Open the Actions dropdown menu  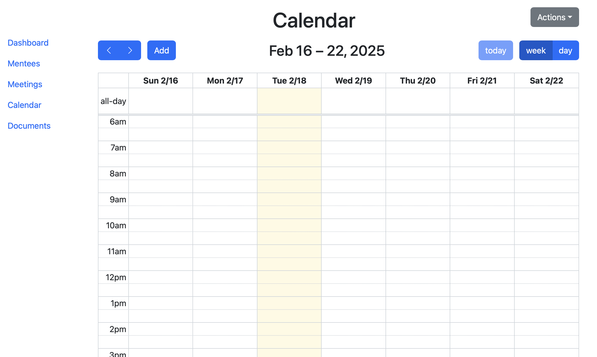(554, 17)
